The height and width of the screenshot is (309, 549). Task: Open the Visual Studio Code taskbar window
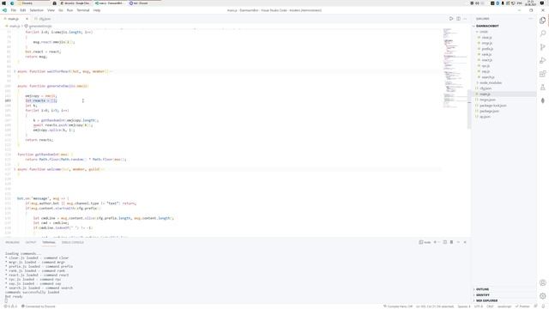pyautogui.click(x=110, y=3)
